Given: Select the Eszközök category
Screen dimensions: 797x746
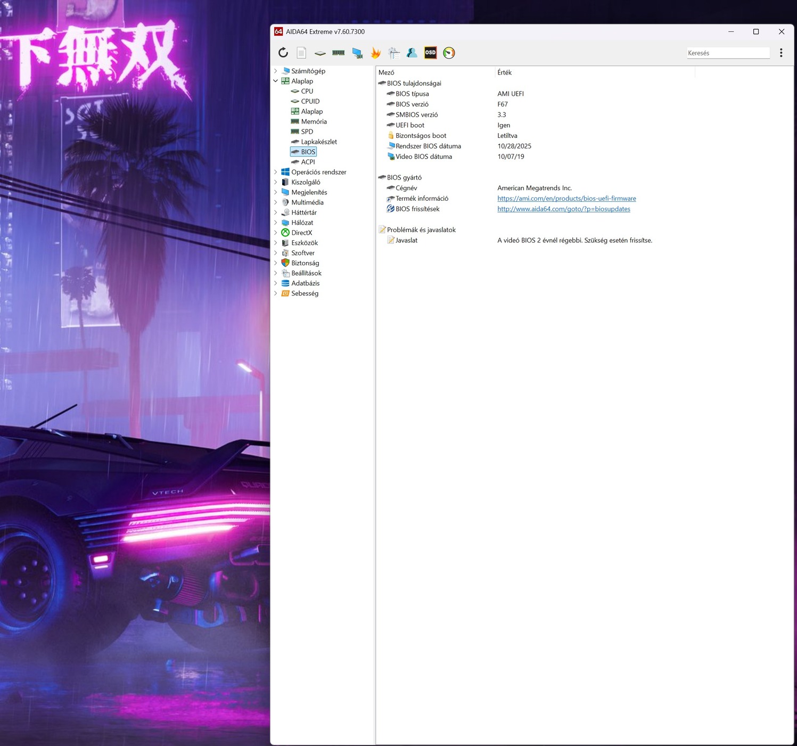Looking at the screenshot, I should (x=305, y=243).
